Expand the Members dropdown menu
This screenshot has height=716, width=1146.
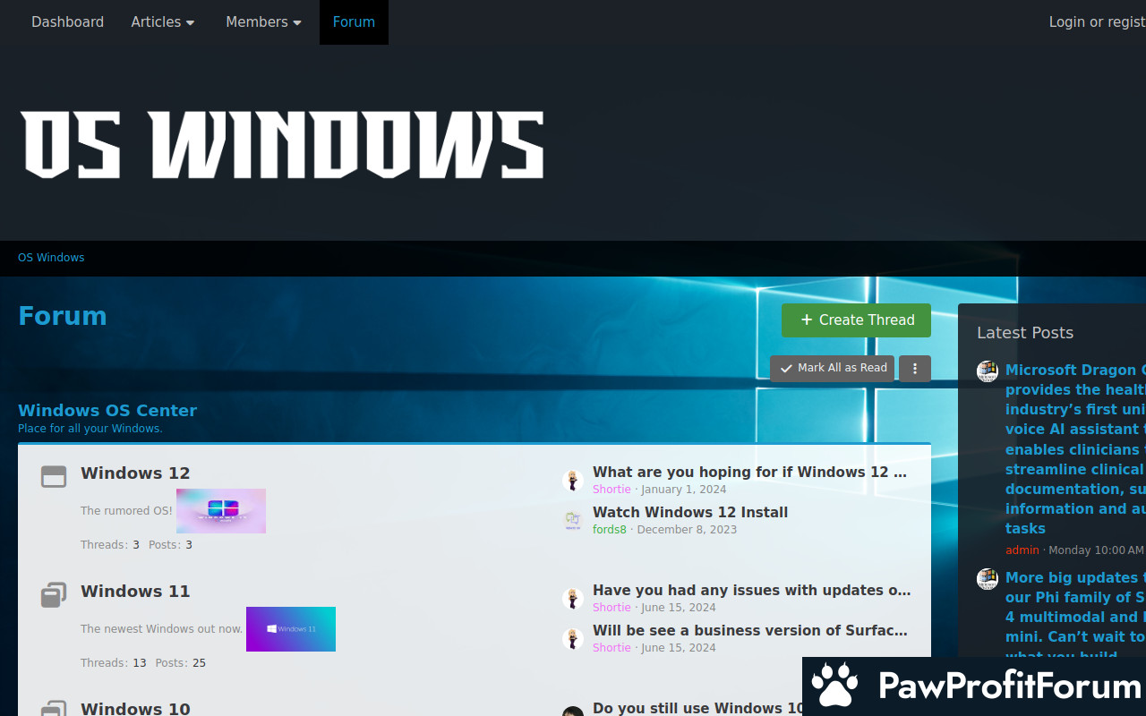point(263,22)
